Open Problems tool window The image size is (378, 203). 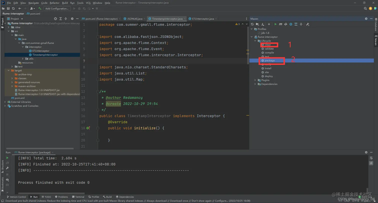click(61, 197)
